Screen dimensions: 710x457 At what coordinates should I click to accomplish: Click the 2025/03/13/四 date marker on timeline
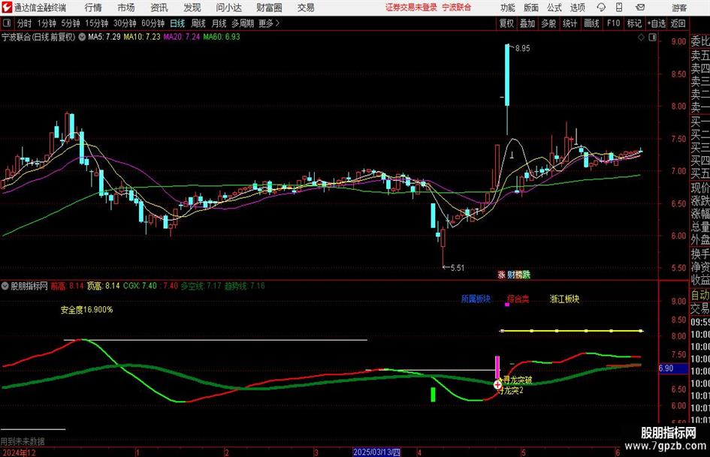(376, 452)
